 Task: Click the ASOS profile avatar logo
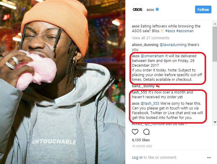coord(137,9)
